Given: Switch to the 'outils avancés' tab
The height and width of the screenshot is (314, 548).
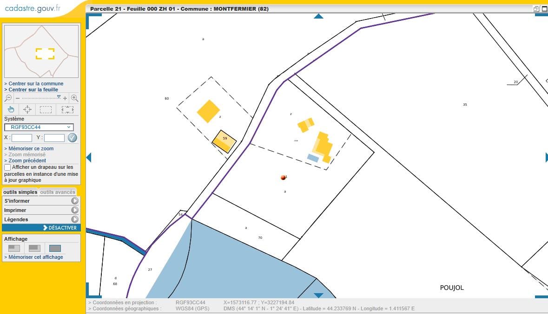Looking at the screenshot, I should coord(58,192).
